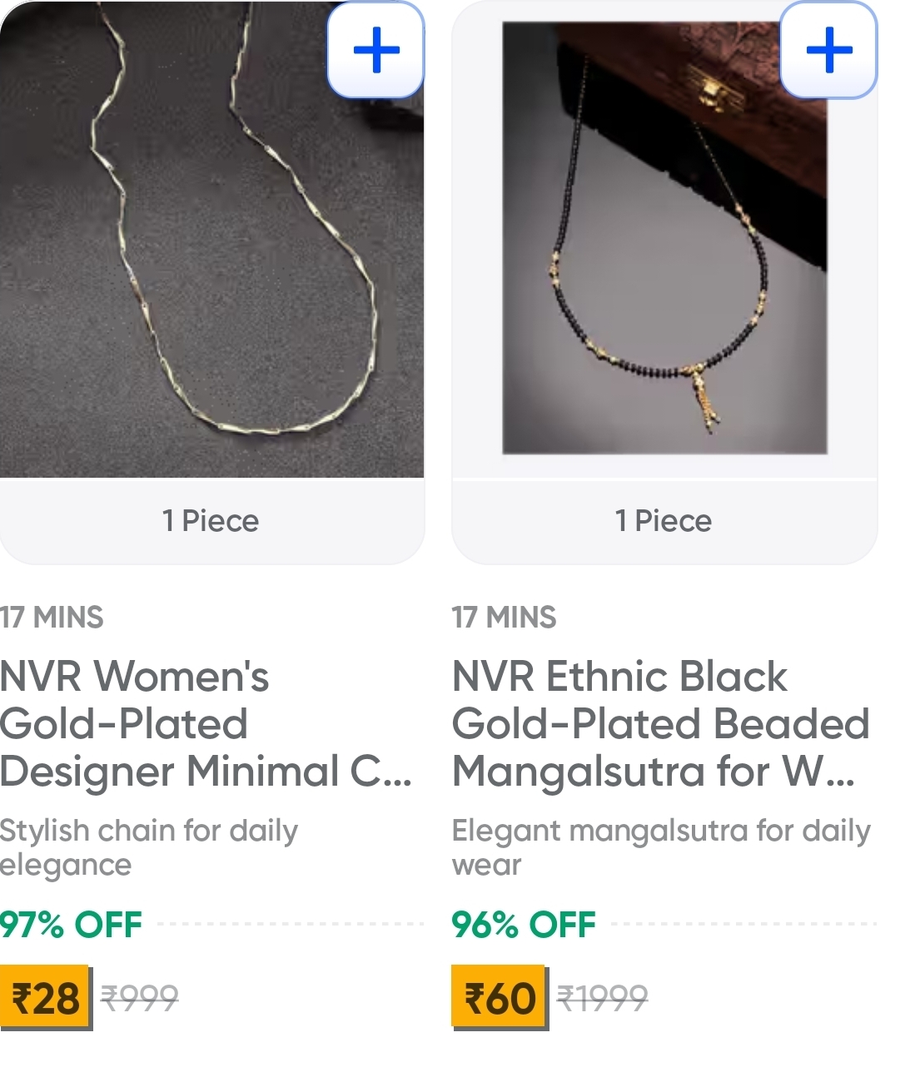920x1087 pixels.
Task: Click the gold tassel pendant on the mangalsutra
Action: [x=699, y=398]
